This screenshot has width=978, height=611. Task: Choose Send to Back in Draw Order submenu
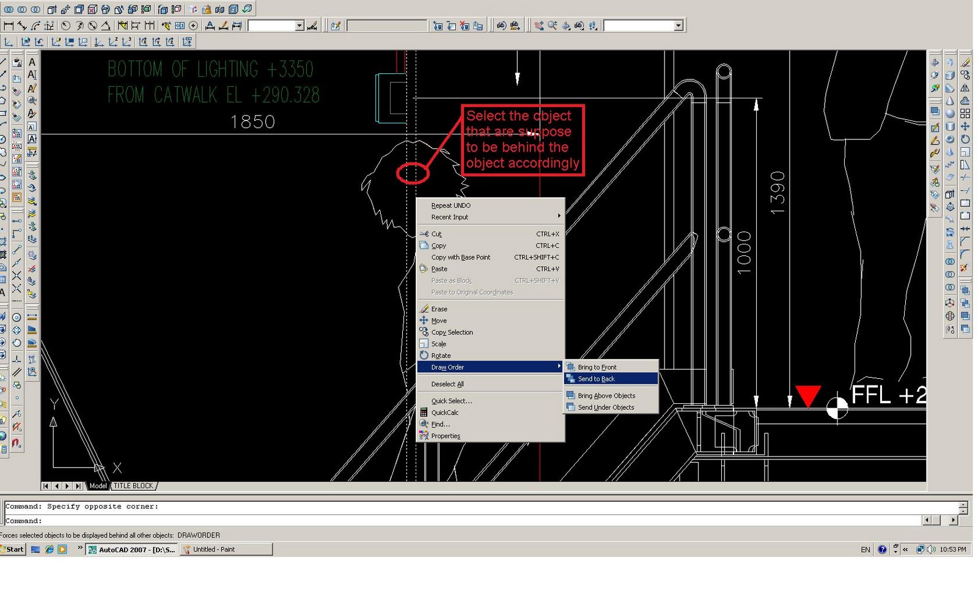pos(611,379)
